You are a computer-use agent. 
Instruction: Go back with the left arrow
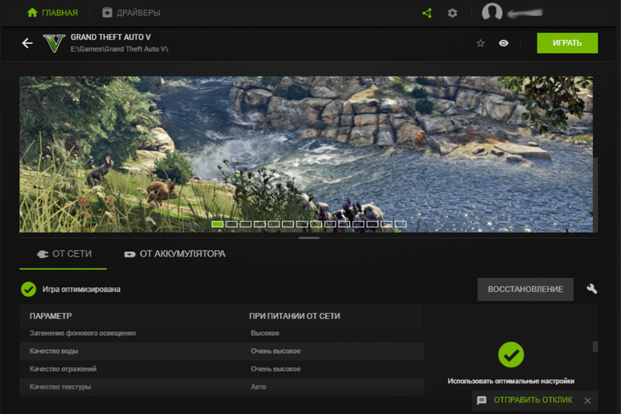28,43
